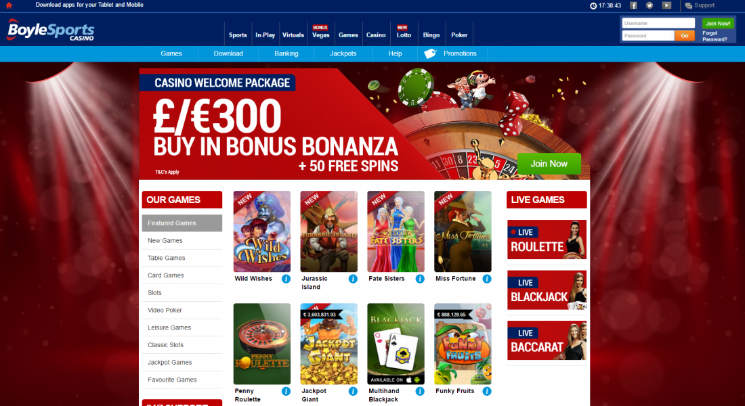Open the Twitter icon in top bar
The height and width of the screenshot is (406, 745).
pos(650,5)
